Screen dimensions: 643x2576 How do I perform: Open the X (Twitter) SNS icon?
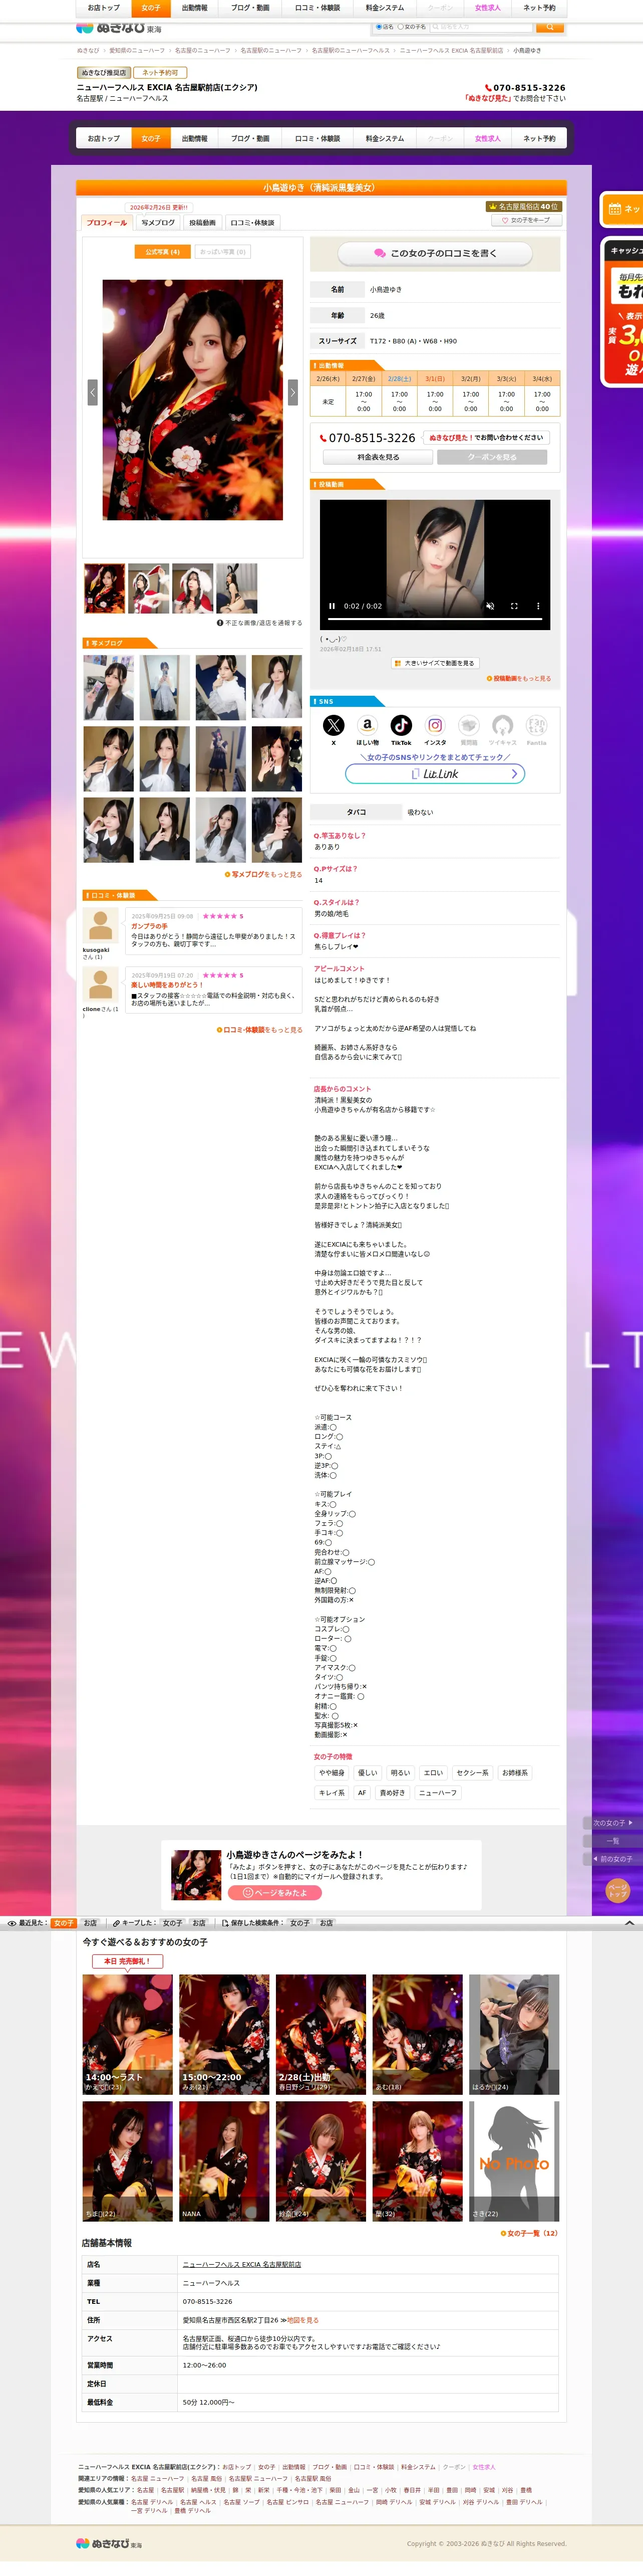[334, 725]
